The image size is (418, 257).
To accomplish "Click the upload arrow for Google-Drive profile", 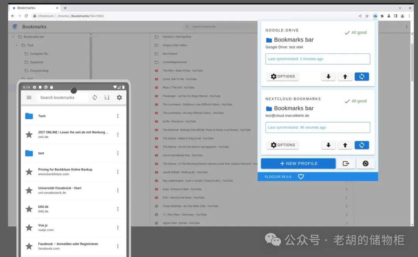I will tap(345, 77).
